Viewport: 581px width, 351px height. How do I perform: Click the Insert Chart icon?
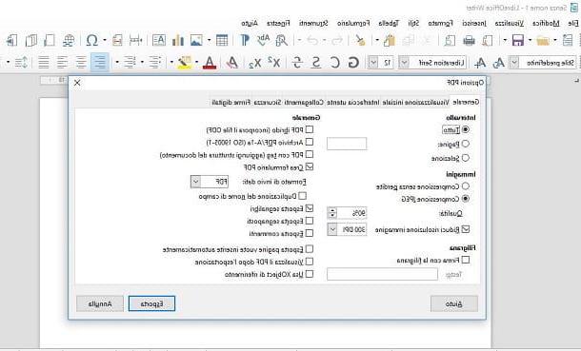click(x=177, y=40)
